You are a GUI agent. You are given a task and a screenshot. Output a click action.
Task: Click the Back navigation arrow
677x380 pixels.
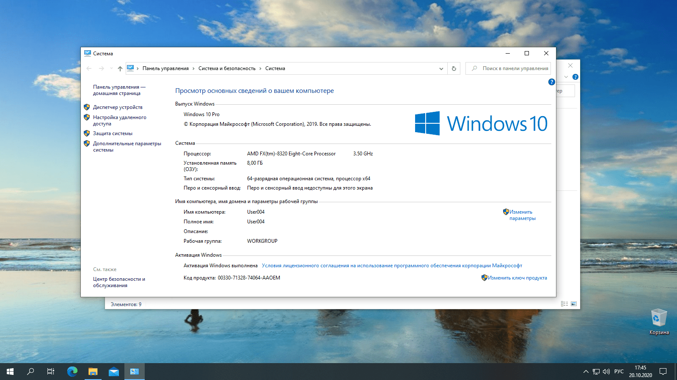[89, 68]
